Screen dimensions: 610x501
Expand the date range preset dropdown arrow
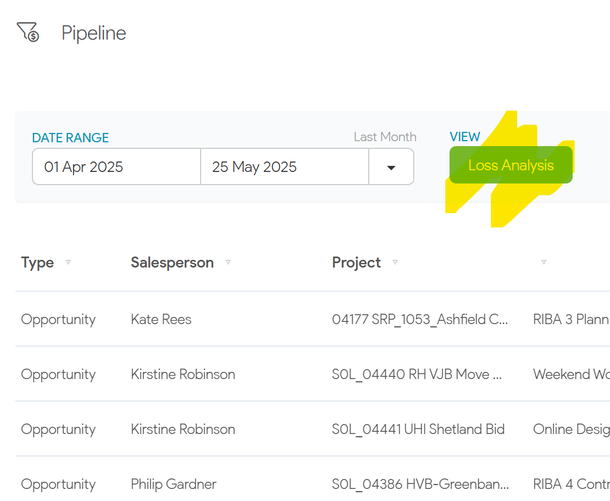(391, 167)
